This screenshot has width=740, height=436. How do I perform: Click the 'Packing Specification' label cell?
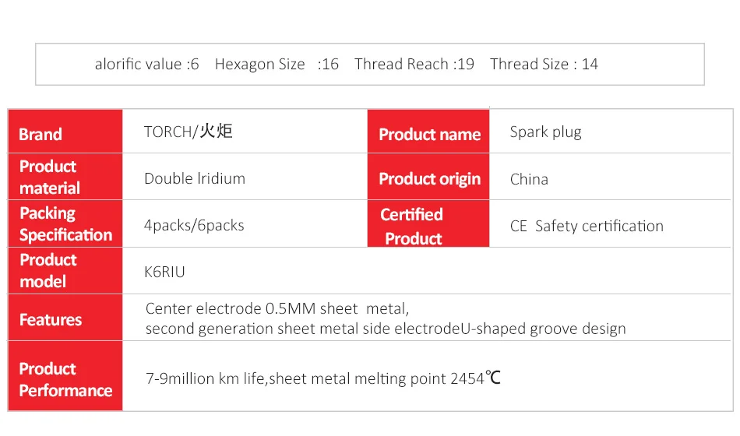(65, 223)
